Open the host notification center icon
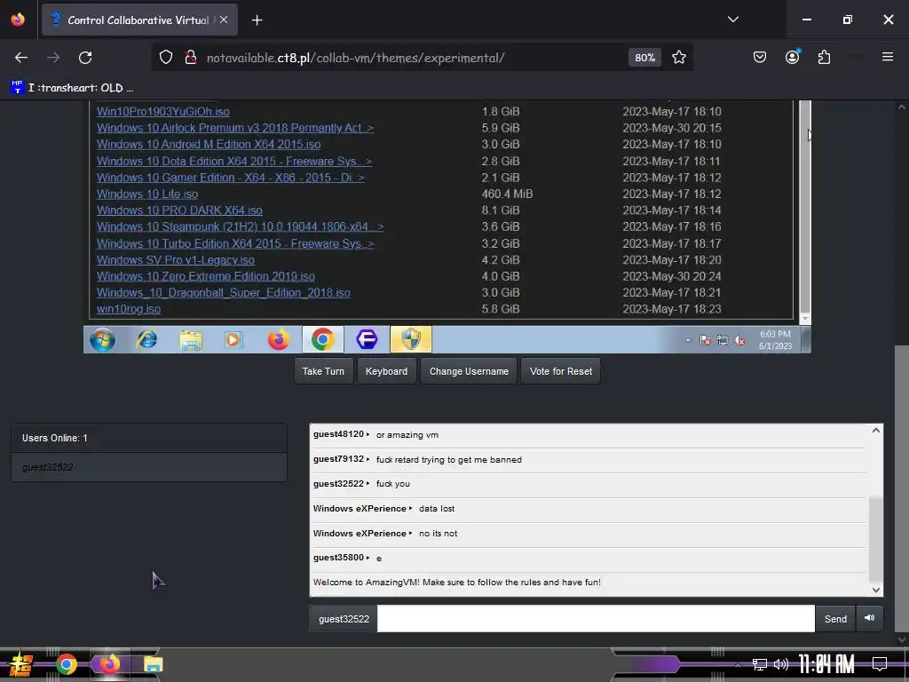This screenshot has height=682, width=909. tap(880, 663)
